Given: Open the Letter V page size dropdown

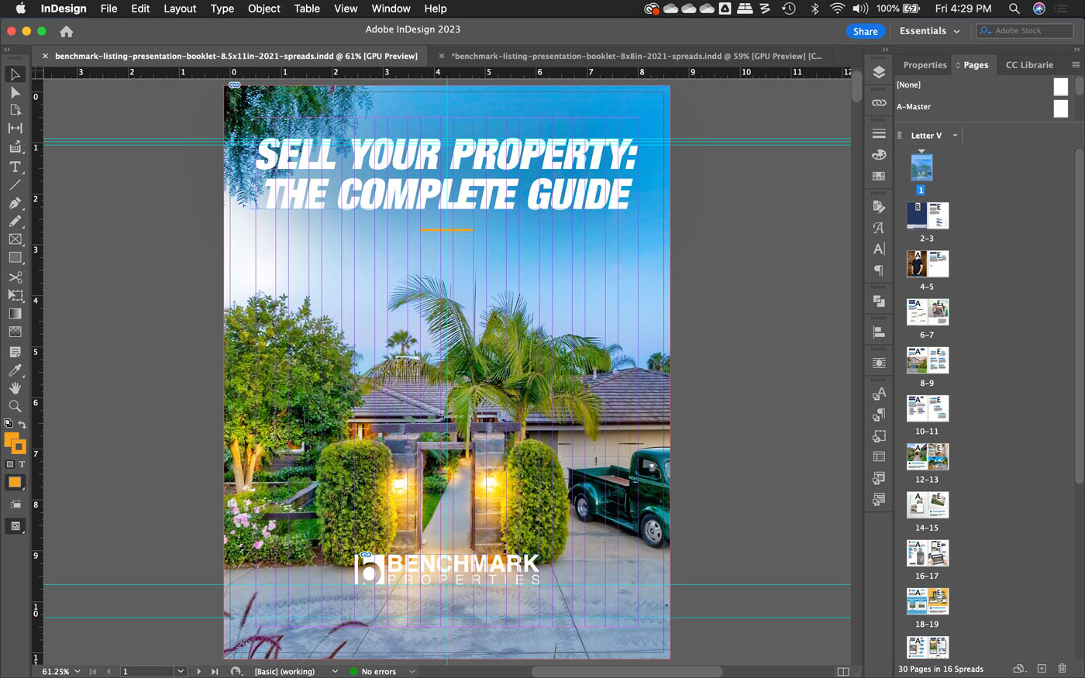Looking at the screenshot, I should [x=955, y=136].
